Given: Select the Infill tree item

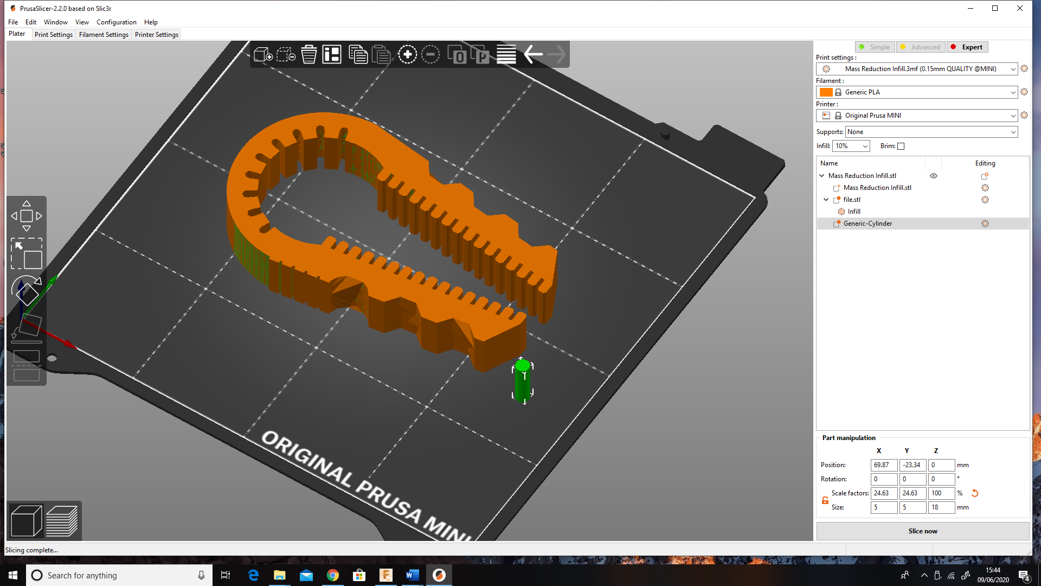Looking at the screenshot, I should (x=854, y=212).
